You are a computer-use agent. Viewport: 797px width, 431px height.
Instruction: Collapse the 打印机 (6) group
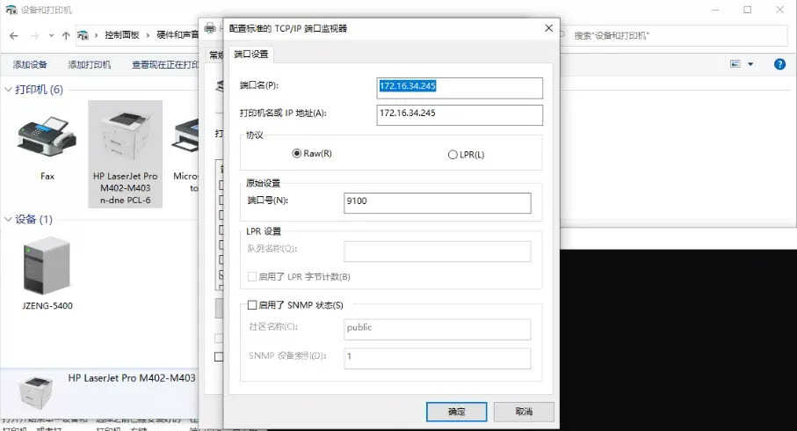tap(9, 90)
